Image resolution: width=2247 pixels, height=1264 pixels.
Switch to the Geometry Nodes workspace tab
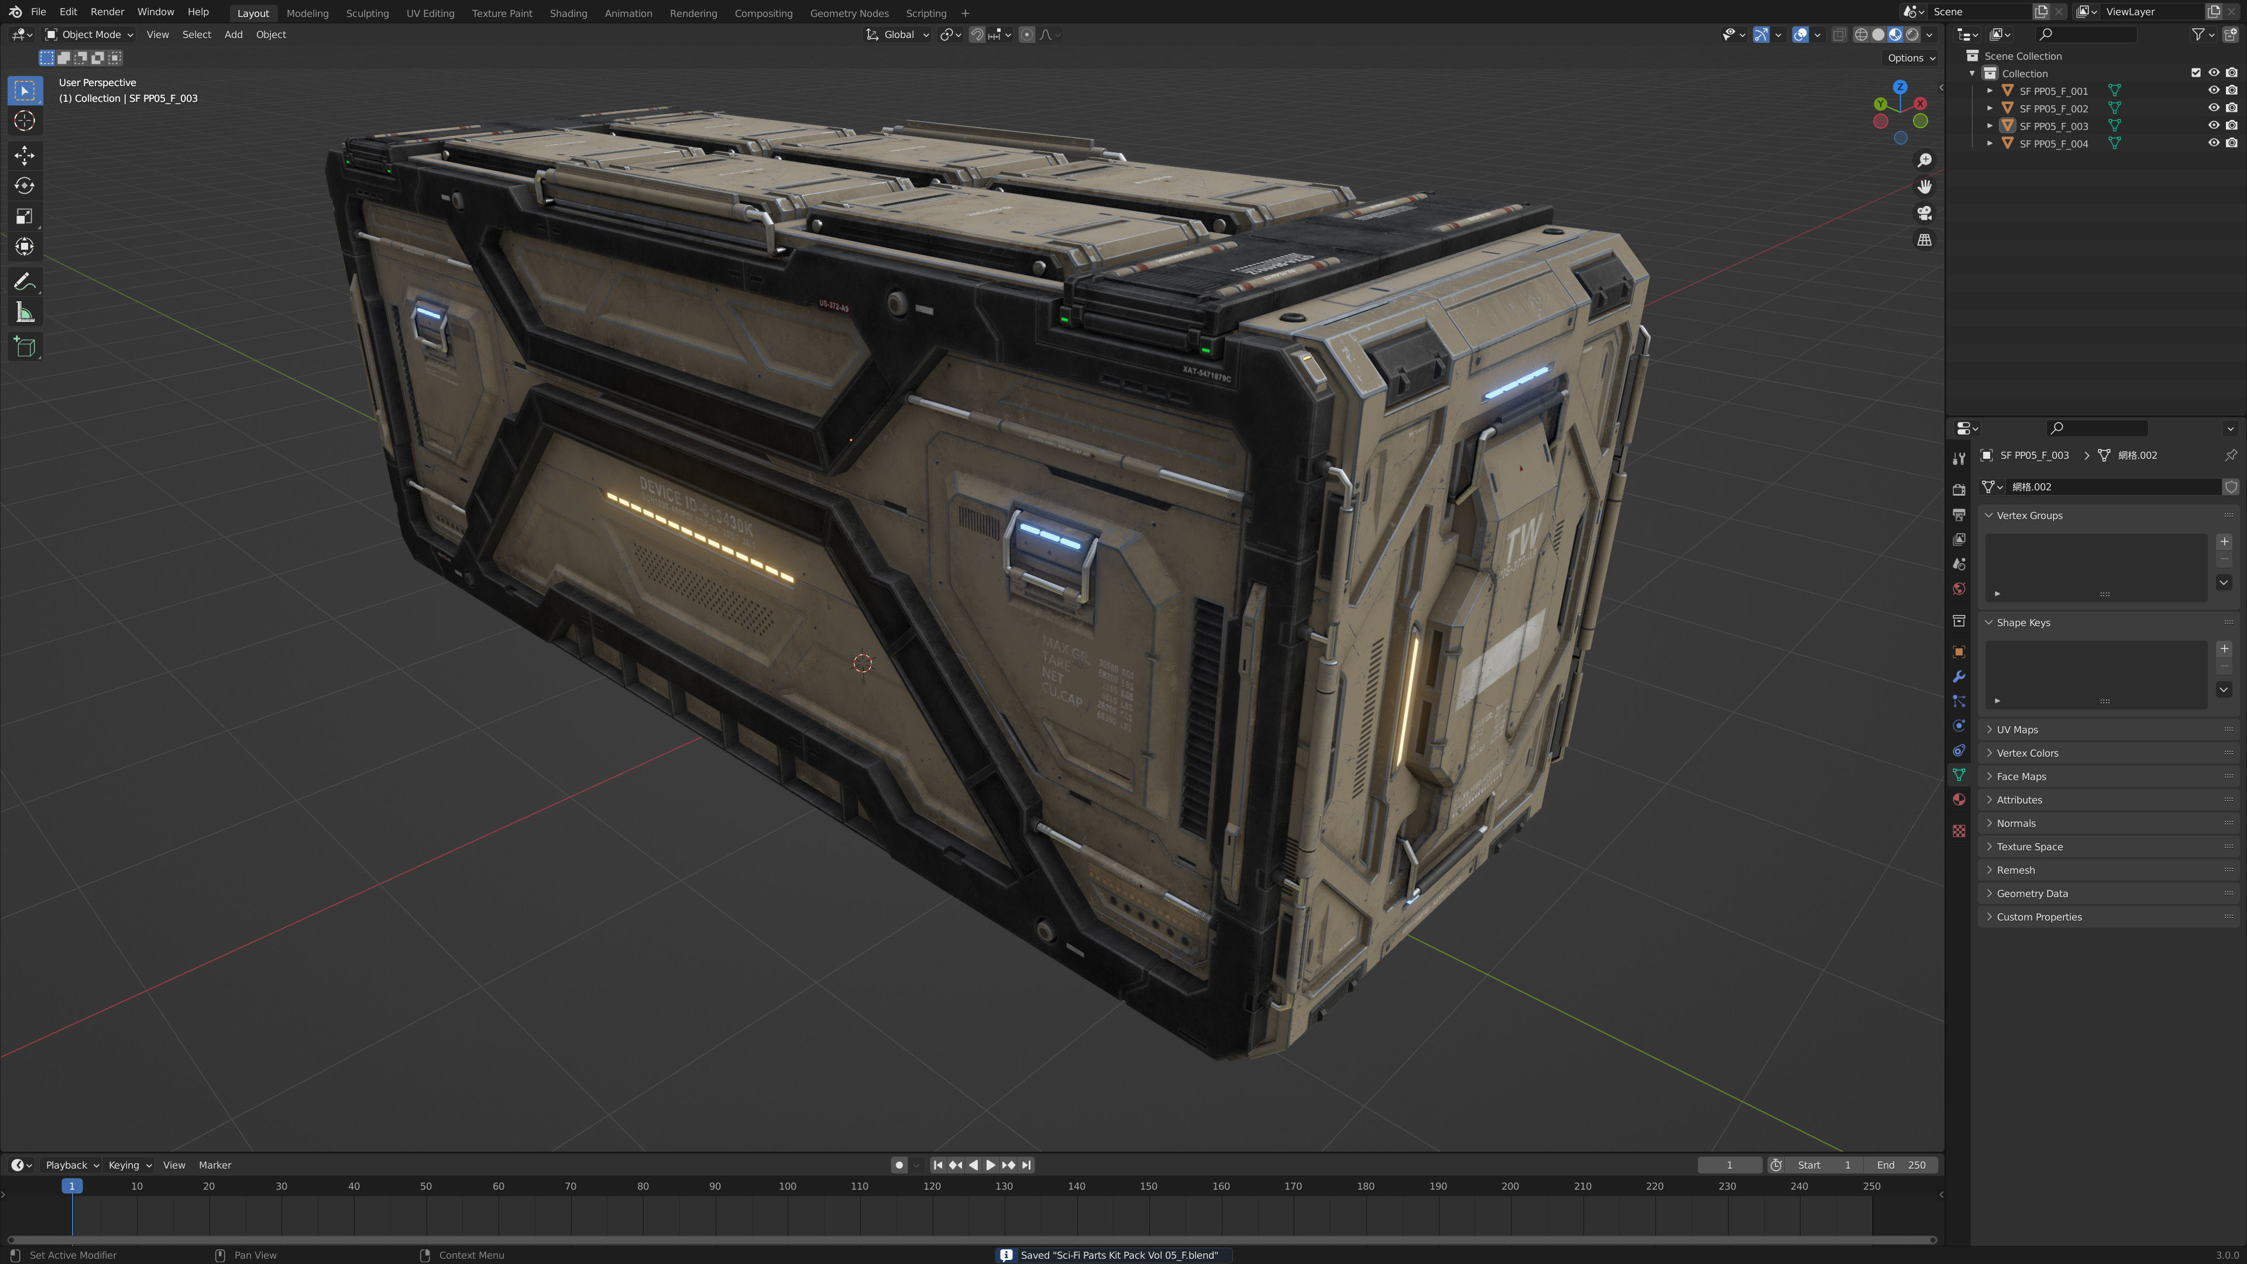tap(848, 13)
